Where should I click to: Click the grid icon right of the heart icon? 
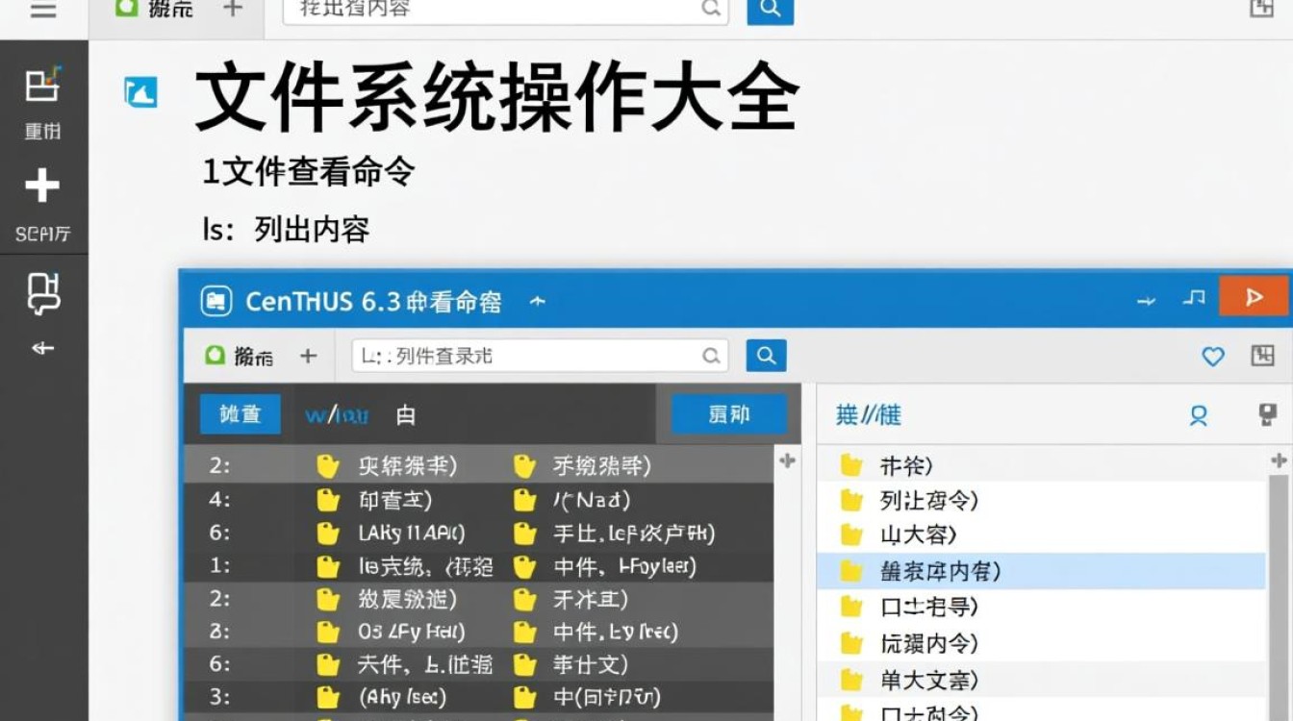pyautogui.click(x=1262, y=356)
